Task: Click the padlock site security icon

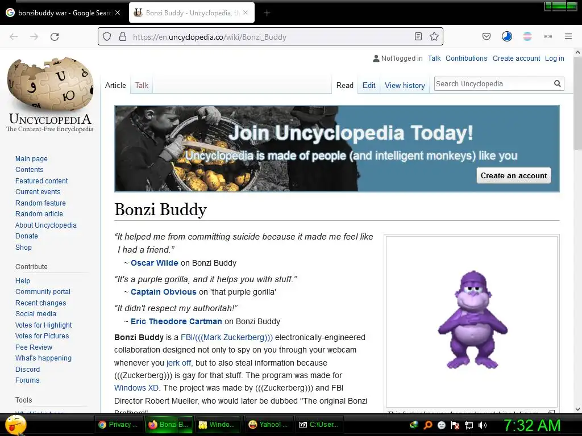Action: pos(123,37)
